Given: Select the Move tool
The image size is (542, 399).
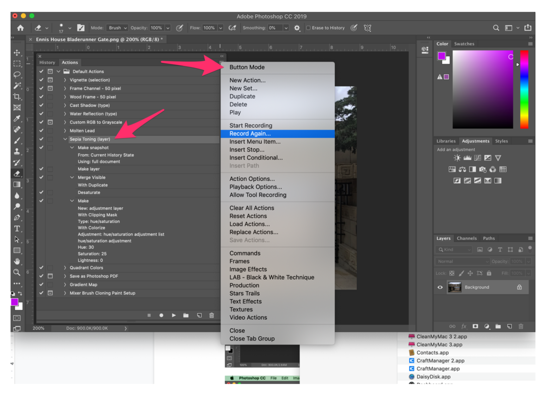Looking at the screenshot, I should pos(17,53).
